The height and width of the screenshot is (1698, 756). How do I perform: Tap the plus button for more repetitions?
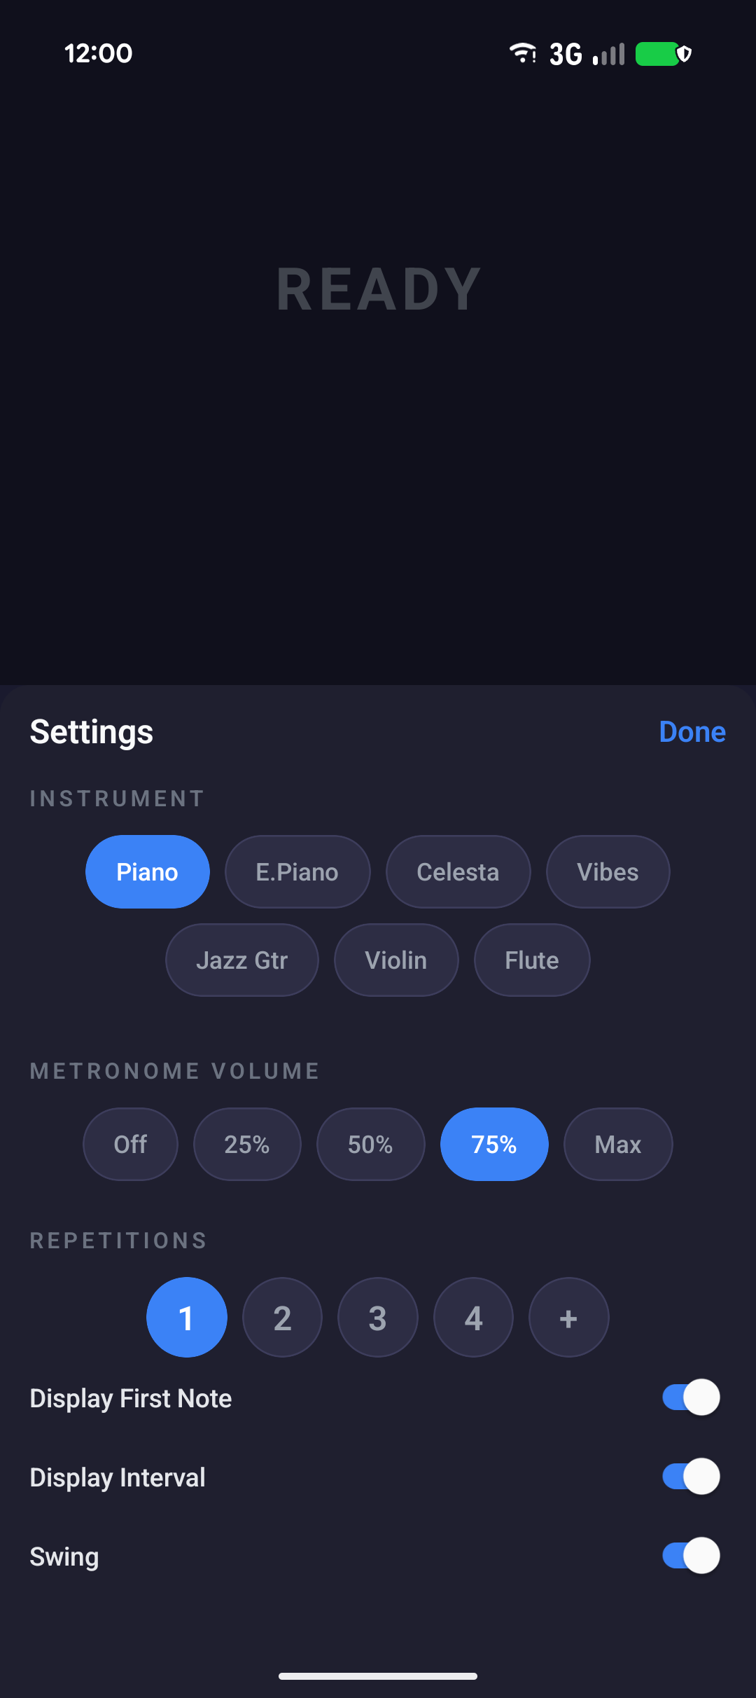tap(568, 1318)
